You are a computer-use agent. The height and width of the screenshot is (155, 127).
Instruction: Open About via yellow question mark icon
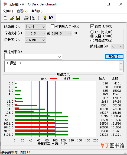click(x=45, y=18)
